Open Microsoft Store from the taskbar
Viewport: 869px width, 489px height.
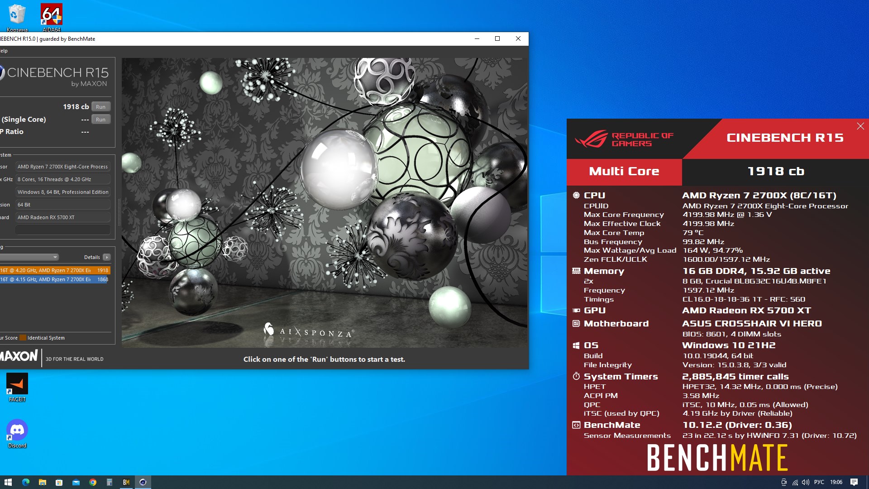click(59, 482)
